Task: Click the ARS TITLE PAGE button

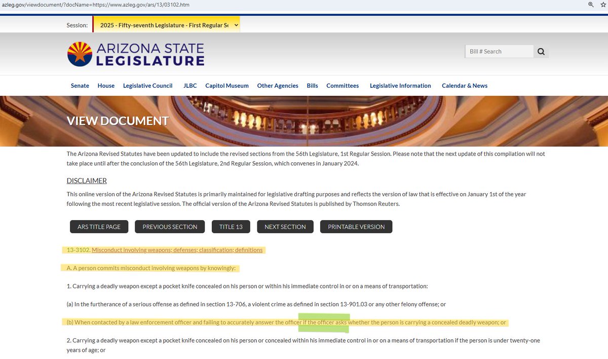Action: click(x=99, y=227)
